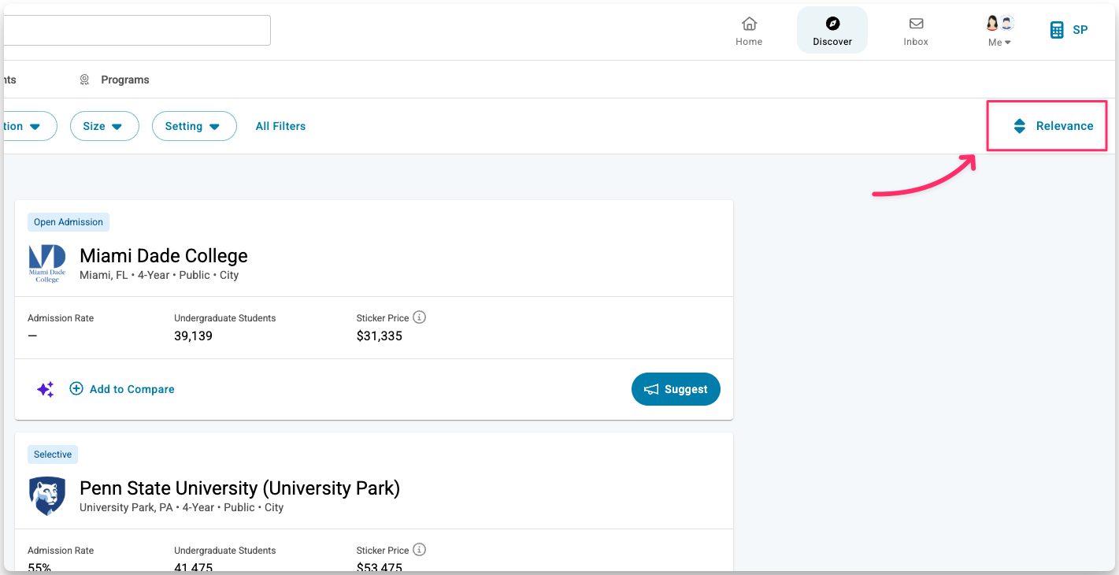Expand the Setting filter dropdown
Screen dimensions: 1119x575
(x=194, y=126)
